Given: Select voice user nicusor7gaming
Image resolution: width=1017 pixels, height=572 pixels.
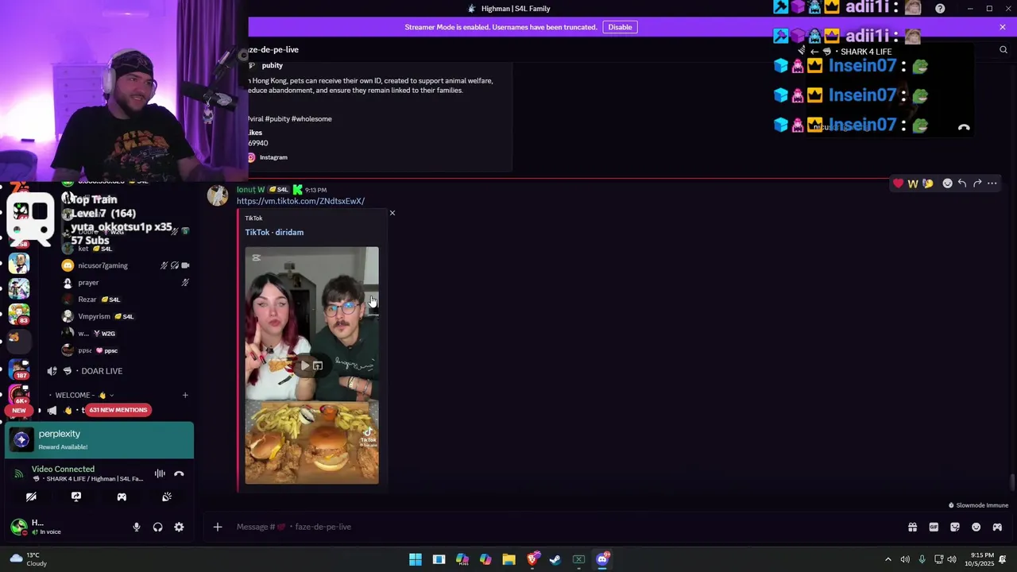Looking at the screenshot, I should click(102, 265).
